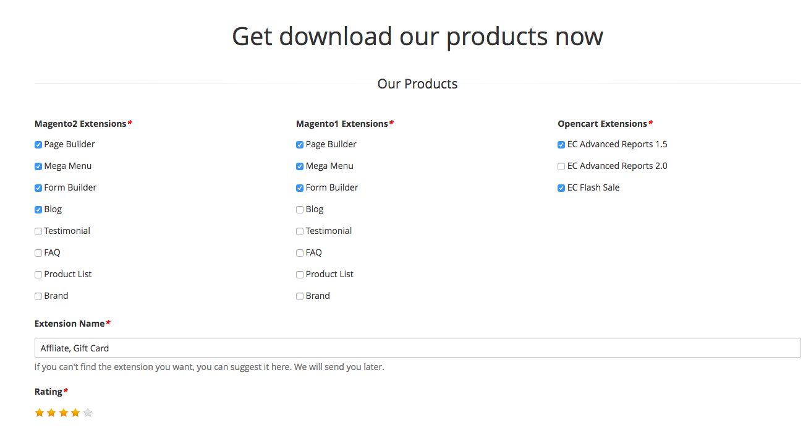This screenshot has height=430, width=811.
Task: Tick the Magento2 FAQ checkbox
Action: click(x=38, y=253)
